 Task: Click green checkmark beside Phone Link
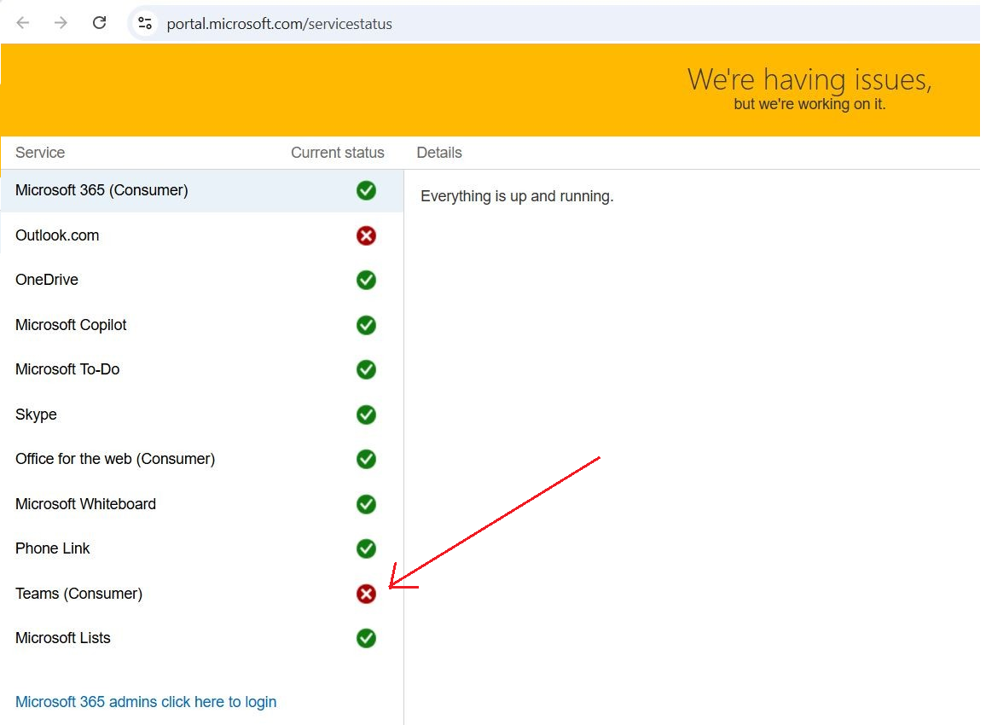coord(366,548)
